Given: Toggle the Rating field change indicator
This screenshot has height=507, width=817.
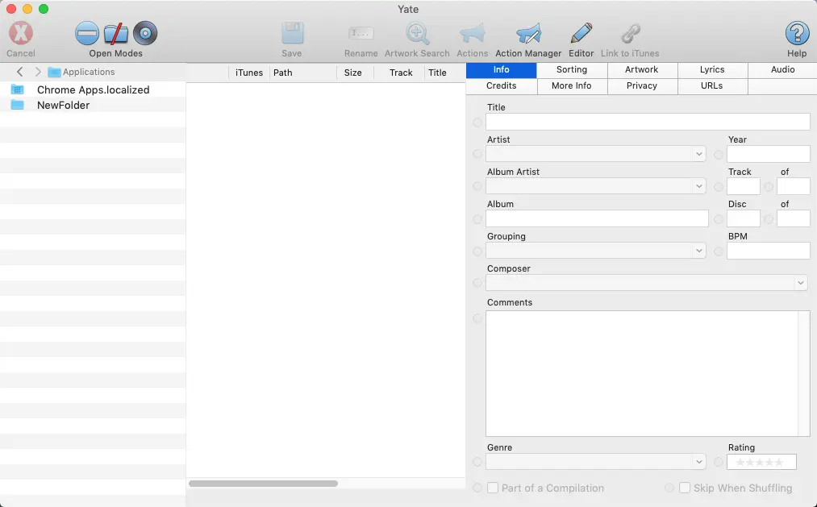Looking at the screenshot, I should (x=719, y=462).
